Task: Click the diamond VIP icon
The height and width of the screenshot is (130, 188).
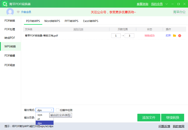Action: [18, 12]
